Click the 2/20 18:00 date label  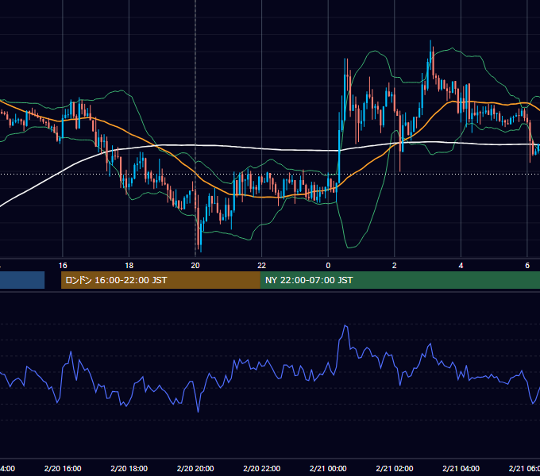(x=129, y=468)
